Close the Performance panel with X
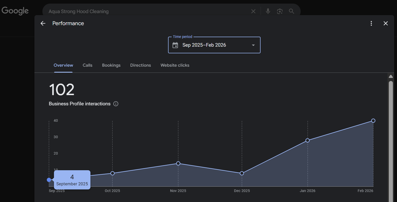 [385, 23]
